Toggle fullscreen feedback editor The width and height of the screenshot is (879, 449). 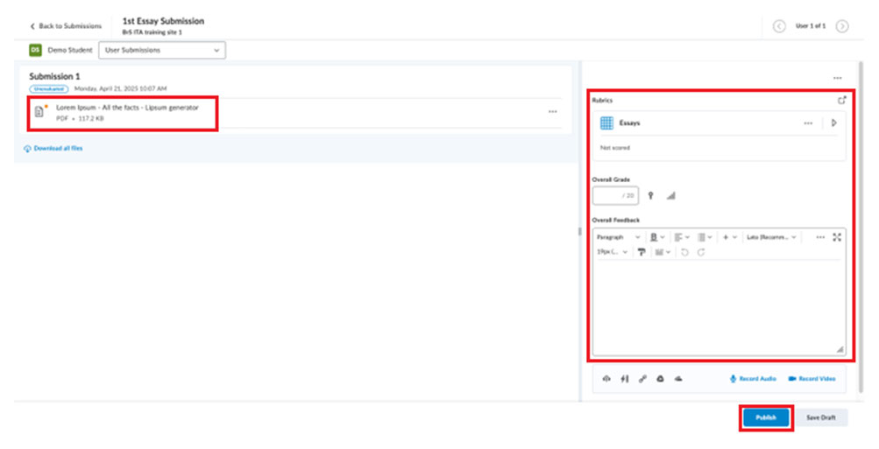point(837,237)
